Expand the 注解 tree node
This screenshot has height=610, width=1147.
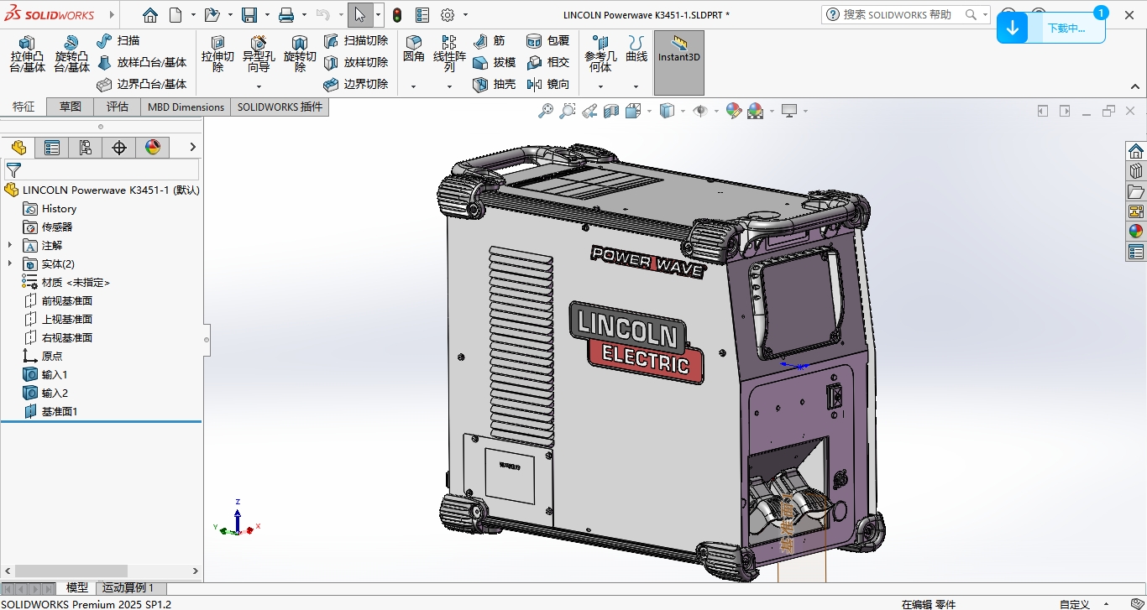click(10, 245)
